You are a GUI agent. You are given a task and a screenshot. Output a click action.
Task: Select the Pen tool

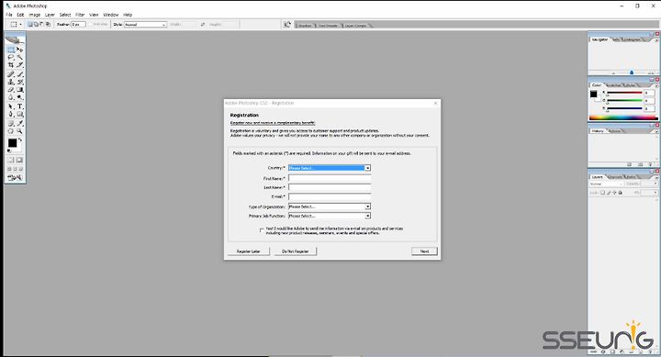(x=11, y=114)
